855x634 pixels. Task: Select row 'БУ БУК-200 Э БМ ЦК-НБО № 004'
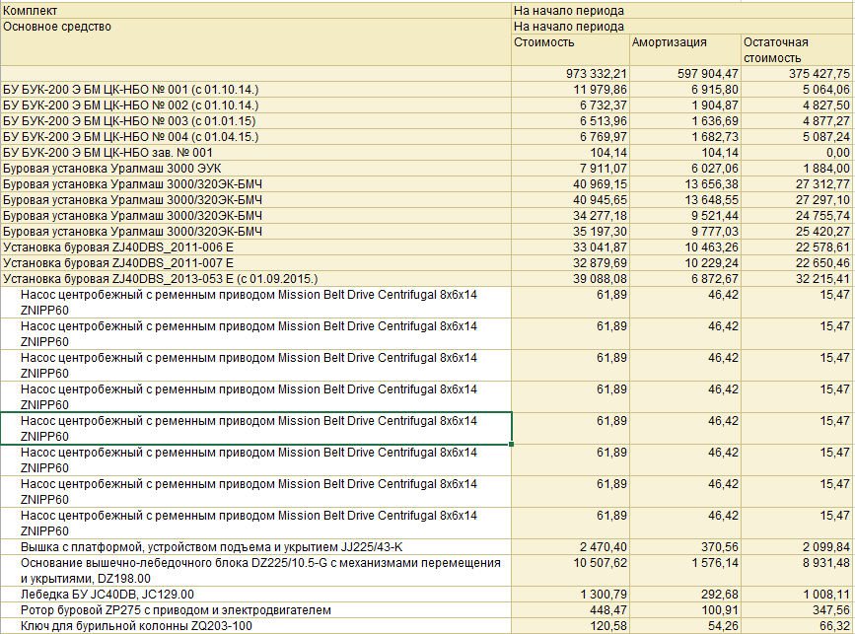(255, 137)
